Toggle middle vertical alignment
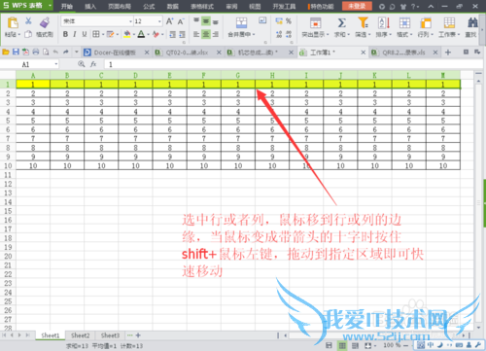Image resolution: width=486 pixels, height=351 pixels. (206, 21)
